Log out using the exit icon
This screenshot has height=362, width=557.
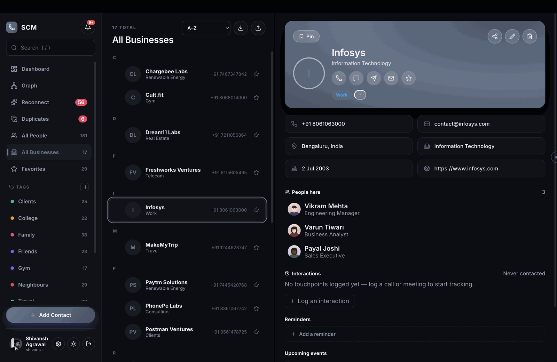point(89,344)
